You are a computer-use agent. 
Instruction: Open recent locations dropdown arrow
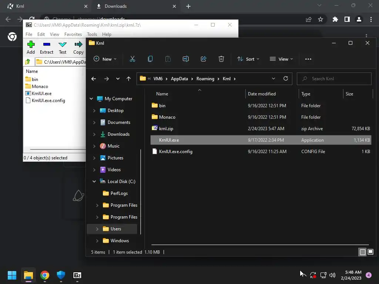tap(118, 79)
